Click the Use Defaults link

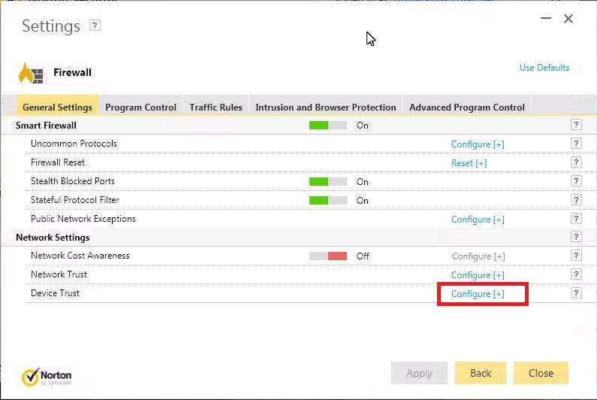[x=544, y=68]
